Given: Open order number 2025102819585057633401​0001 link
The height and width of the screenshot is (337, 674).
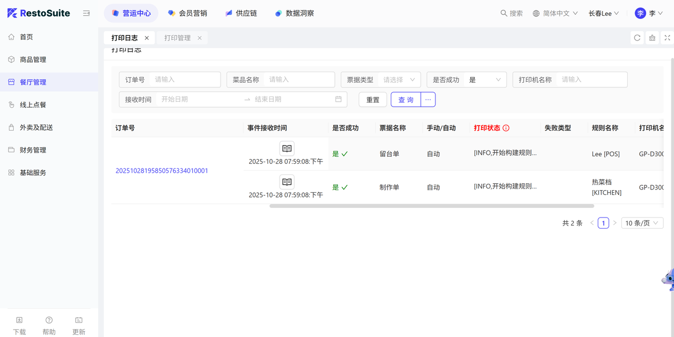Looking at the screenshot, I should pyautogui.click(x=162, y=171).
